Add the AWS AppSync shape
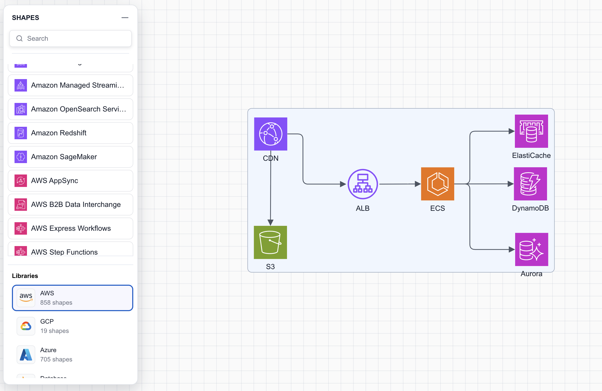This screenshot has height=391, width=602. click(71, 181)
